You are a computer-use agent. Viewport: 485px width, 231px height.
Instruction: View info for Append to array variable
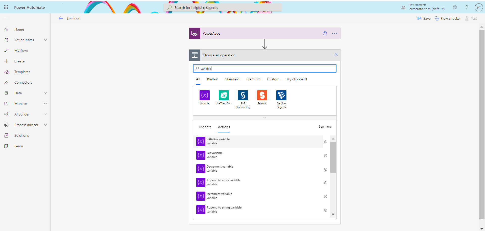point(326,183)
